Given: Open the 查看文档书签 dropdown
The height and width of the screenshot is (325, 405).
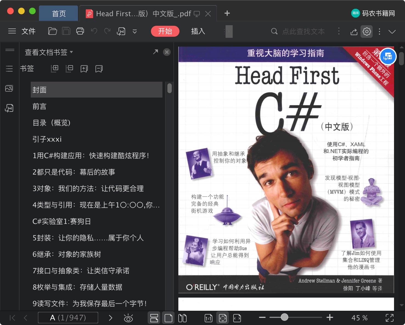Looking at the screenshot, I should click(49, 52).
